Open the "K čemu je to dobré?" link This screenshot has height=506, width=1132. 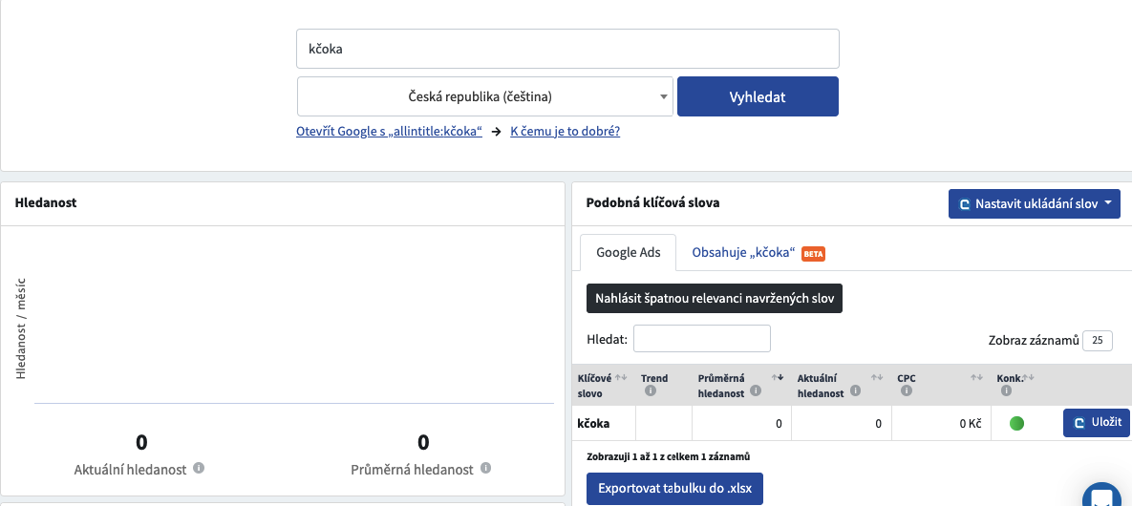[x=565, y=132]
